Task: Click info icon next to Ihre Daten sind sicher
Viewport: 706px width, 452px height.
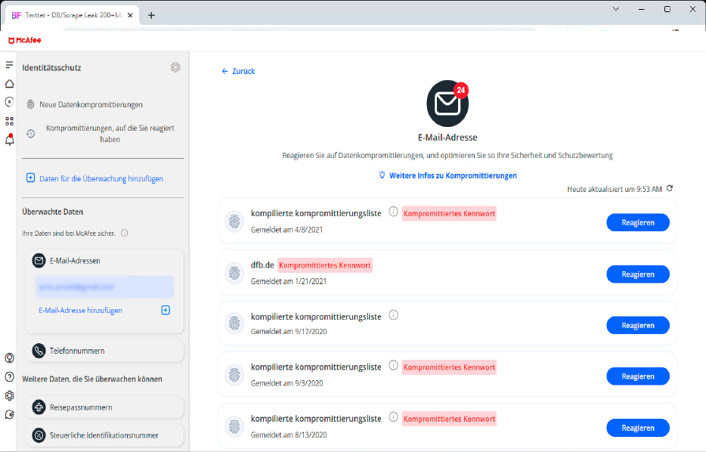Action: (x=125, y=233)
